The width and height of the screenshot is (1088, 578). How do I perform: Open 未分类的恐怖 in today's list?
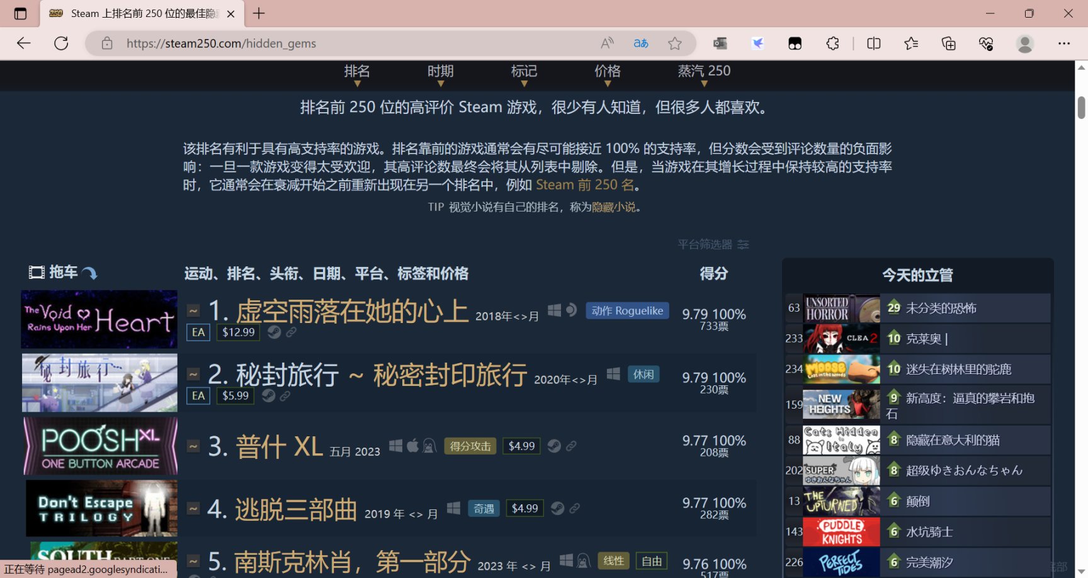tap(941, 308)
